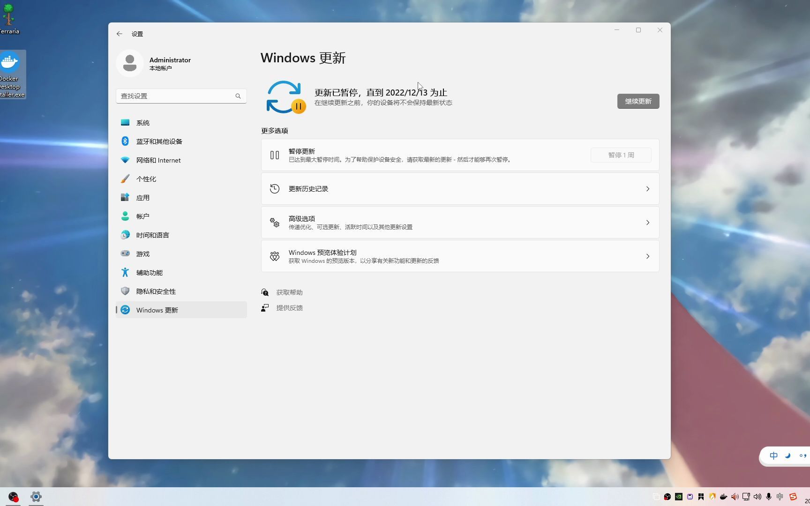Click the 辅助功能 accessibility icon
Image resolution: width=810 pixels, height=506 pixels.
125,272
